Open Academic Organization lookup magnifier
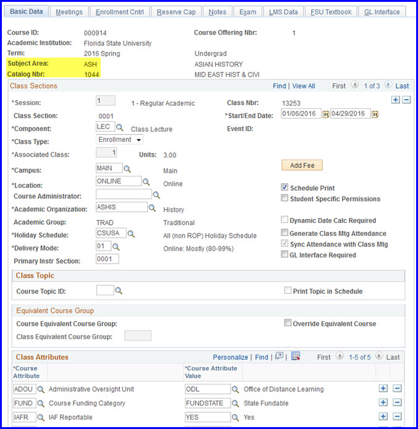The height and width of the screenshot is (429, 418). coord(152,208)
